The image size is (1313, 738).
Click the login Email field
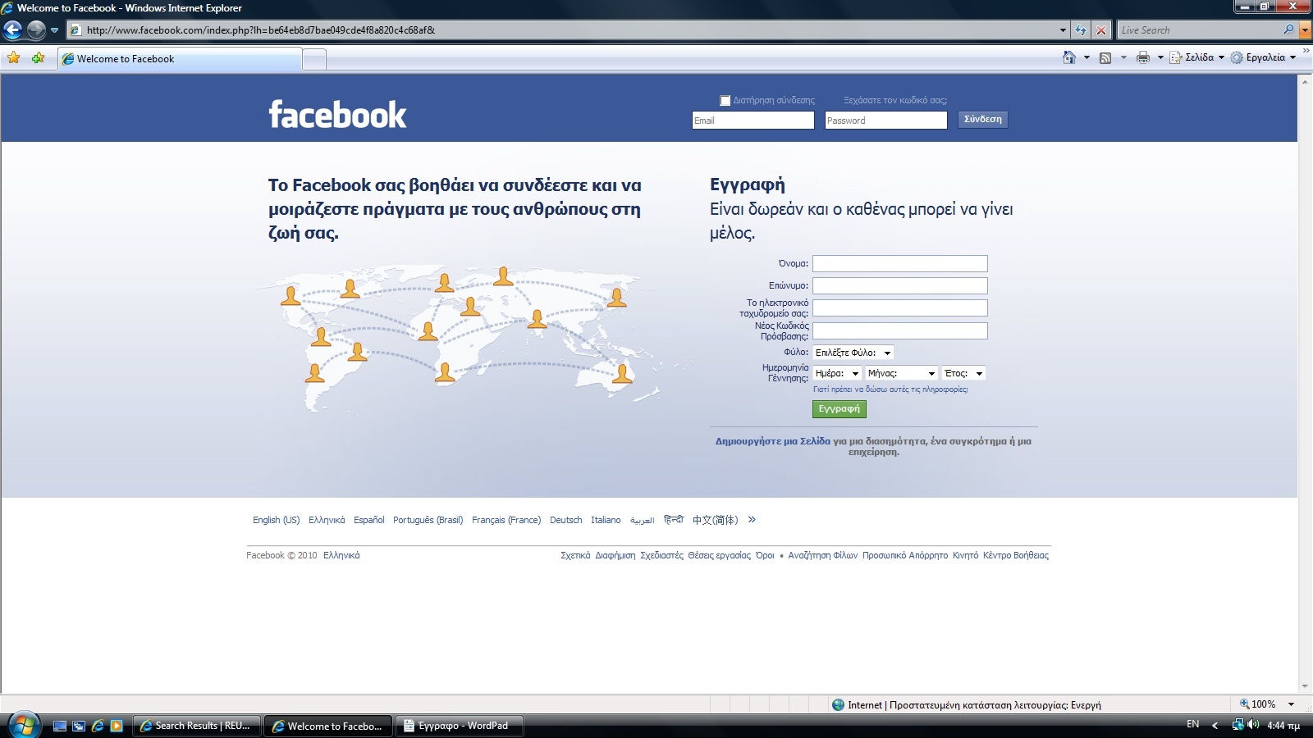753,121
